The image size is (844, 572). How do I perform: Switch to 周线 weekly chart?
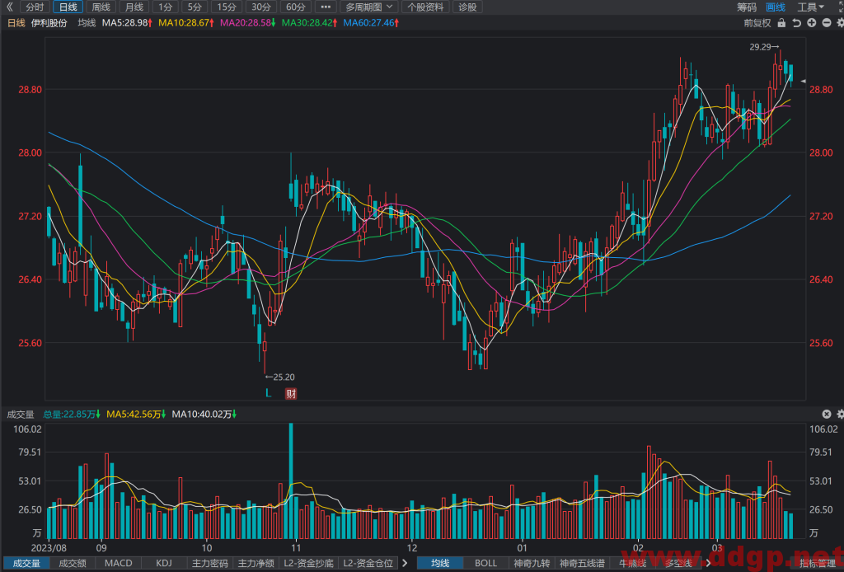101,7
